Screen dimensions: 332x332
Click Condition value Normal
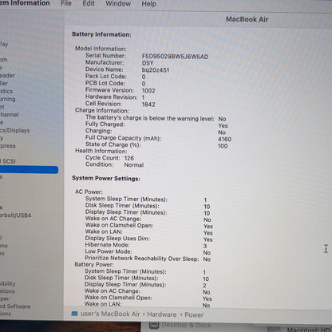134,165
